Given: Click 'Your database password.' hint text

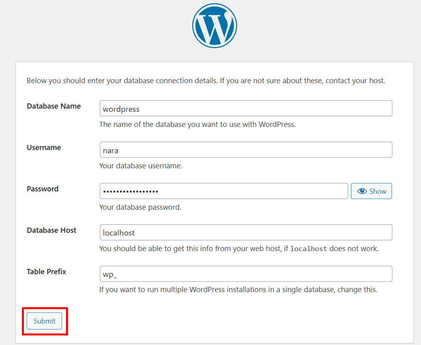Looking at the screenshot, I should [x=140, y=207].
